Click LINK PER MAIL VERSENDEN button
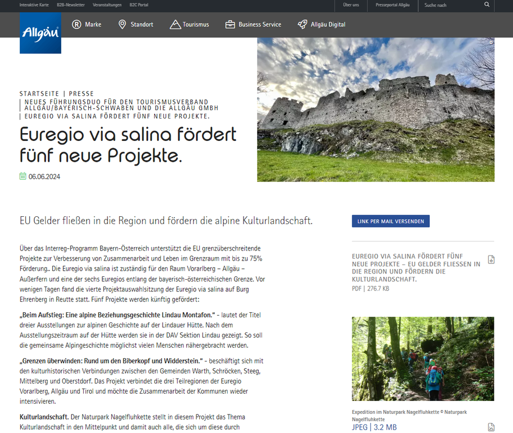 click(390, 221)
